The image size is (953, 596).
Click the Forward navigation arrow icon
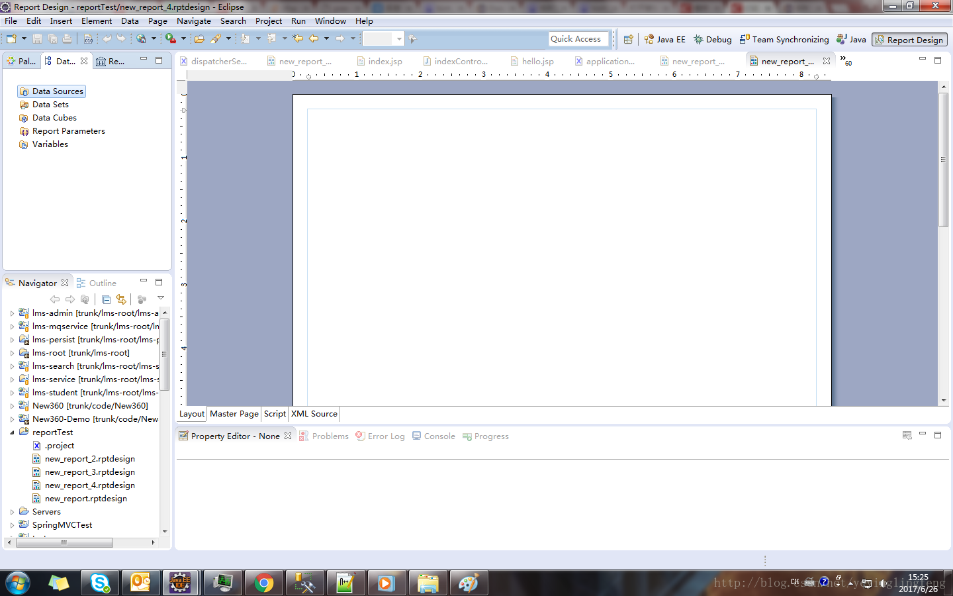[x=340, y=39]
